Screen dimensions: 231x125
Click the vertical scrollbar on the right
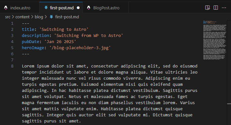[x=229, y=73]
